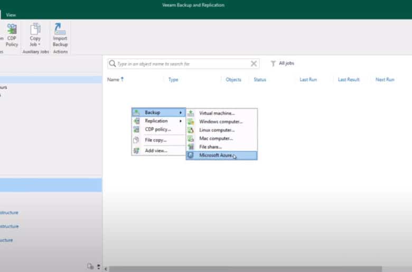Click the navigation pane overflow dots icon
412x272 pixels.
pyautogui.click(x=99, y=267)
